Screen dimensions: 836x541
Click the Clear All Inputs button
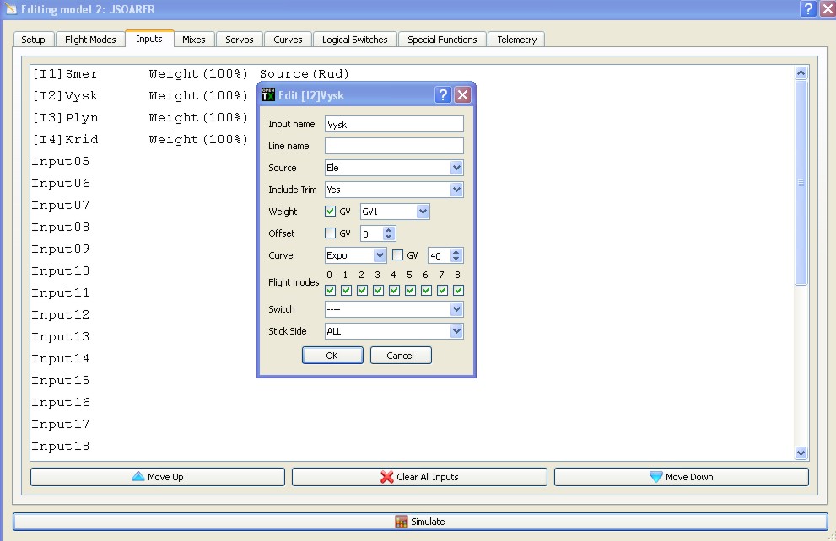[419, 477]
